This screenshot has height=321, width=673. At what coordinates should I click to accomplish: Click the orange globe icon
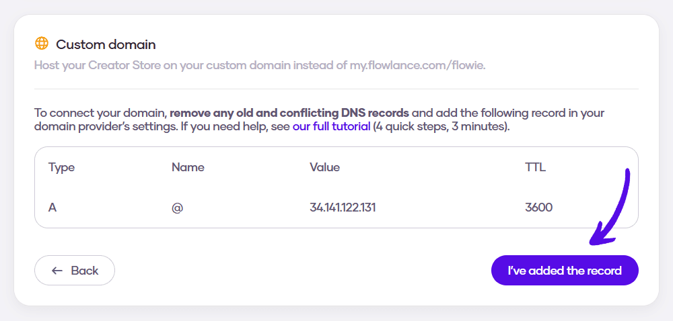pos(42,43)
